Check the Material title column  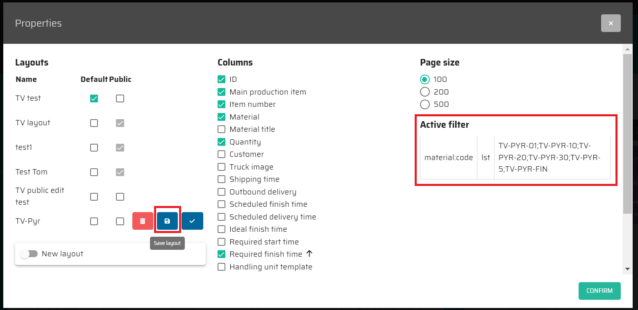(x=222, y=129)
